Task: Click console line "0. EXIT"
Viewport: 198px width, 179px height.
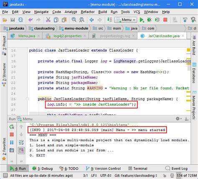Action: click(x=37, y=156)
